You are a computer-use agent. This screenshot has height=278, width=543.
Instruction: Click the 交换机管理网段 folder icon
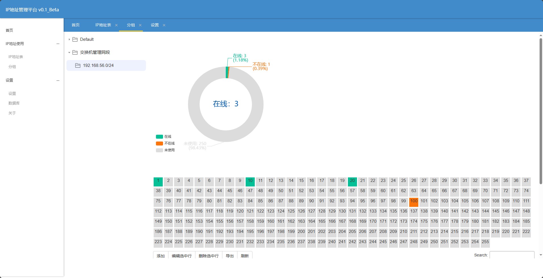(75, 52)
